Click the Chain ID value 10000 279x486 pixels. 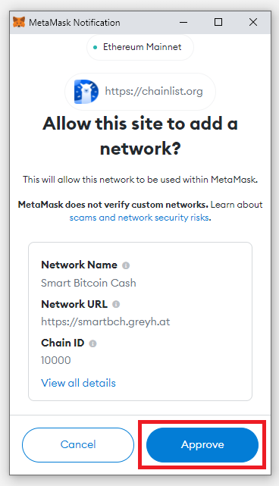click(56, 360)
